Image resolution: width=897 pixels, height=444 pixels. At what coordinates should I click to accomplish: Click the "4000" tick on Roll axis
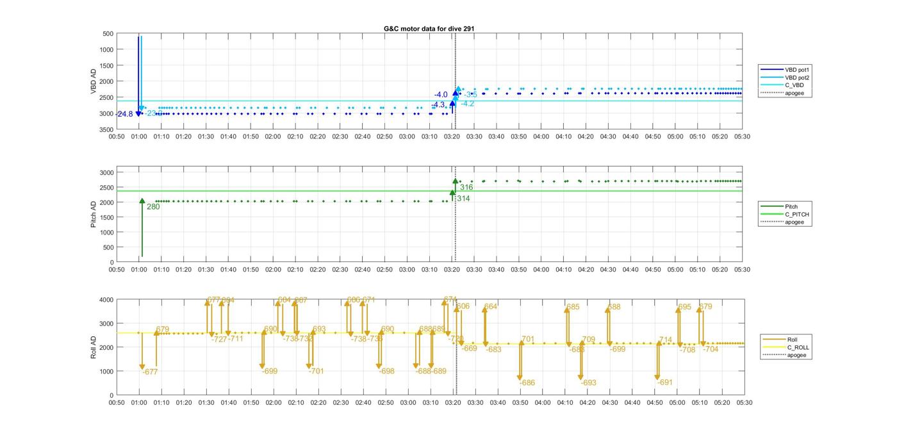tap(106, 299)
